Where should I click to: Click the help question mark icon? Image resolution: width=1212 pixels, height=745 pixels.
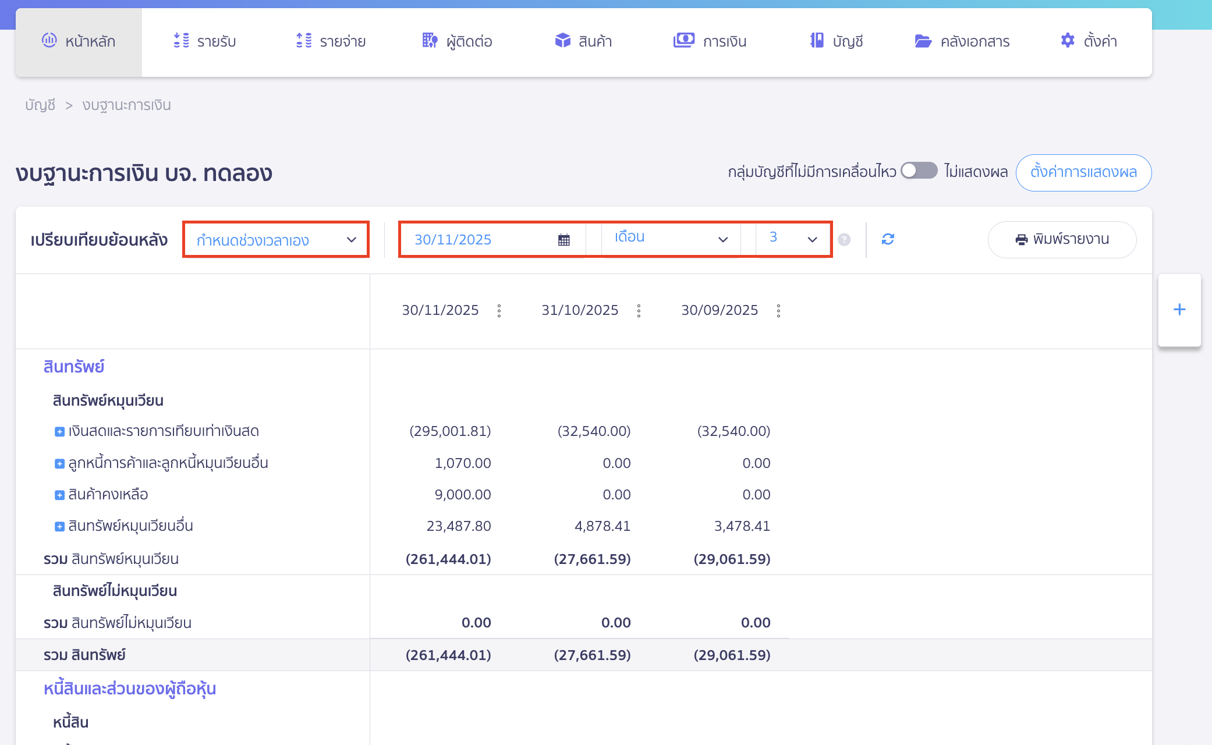point(844,240)
